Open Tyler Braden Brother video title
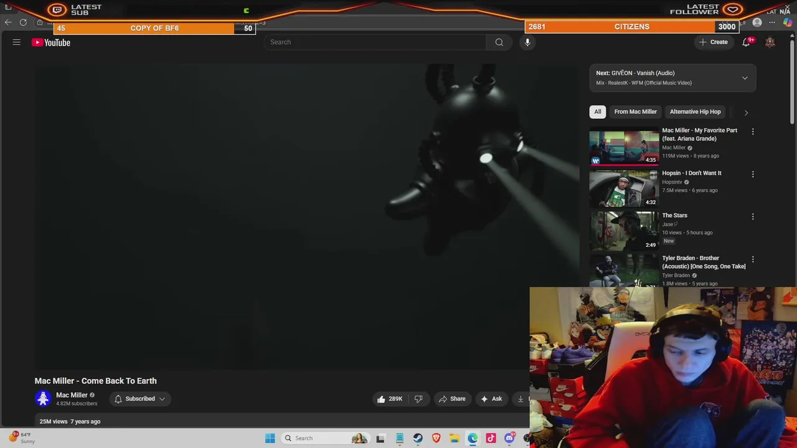The image size is (797, 448). click(x=704, y=262)
